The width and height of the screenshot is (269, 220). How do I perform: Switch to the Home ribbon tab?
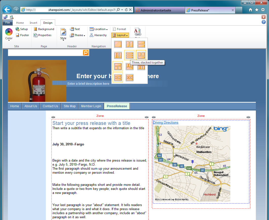(20, 23)
